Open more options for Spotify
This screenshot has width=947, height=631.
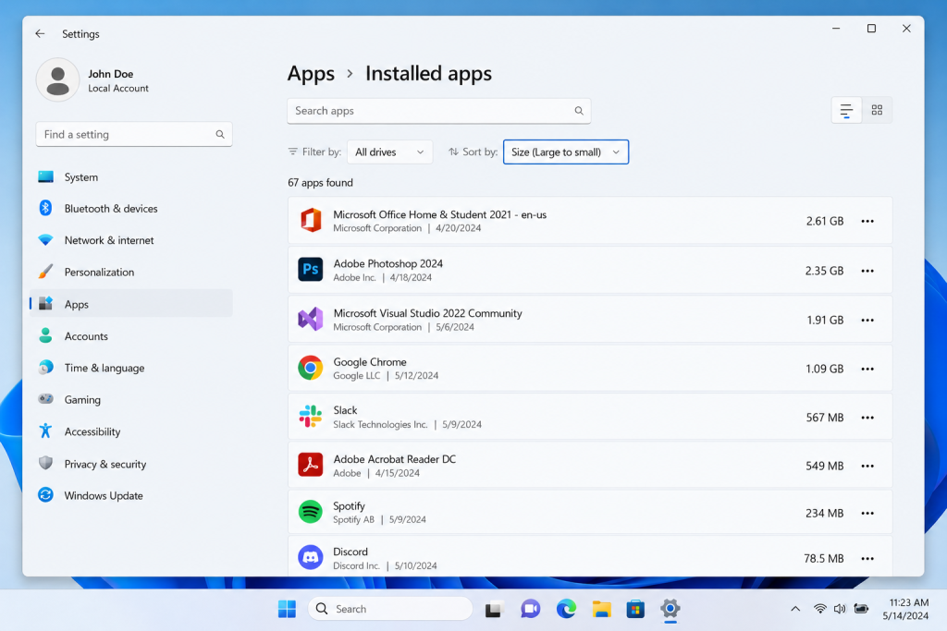click(867, 514)
